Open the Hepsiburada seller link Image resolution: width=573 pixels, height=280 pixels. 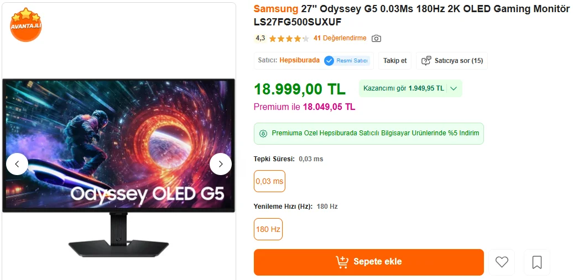click(x=300, y=60)
